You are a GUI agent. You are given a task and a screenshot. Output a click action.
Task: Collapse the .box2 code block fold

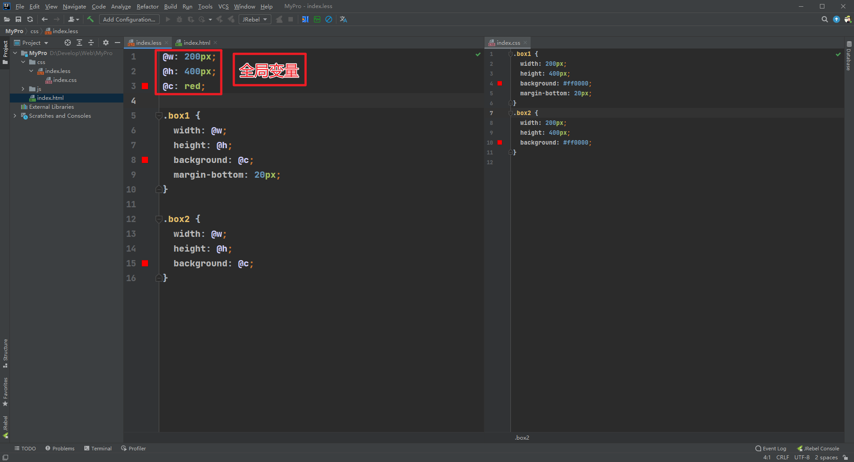pos(158,219)
